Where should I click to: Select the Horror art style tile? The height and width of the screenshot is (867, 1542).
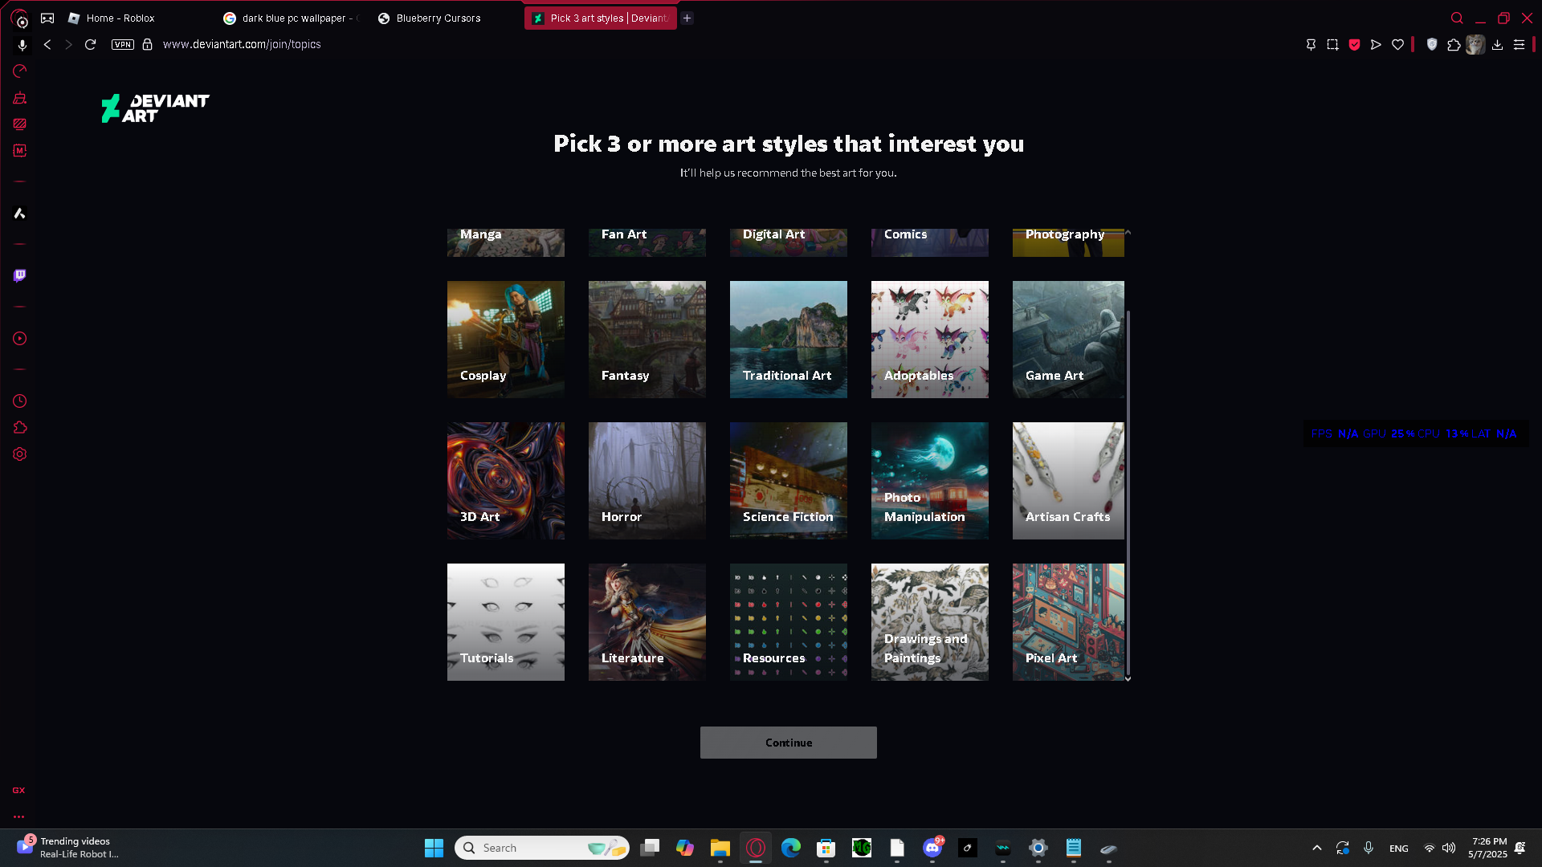click(647, 481)
